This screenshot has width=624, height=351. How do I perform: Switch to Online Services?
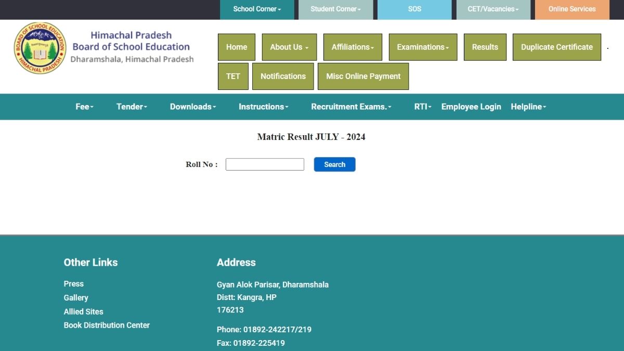[x=572, y=9]
